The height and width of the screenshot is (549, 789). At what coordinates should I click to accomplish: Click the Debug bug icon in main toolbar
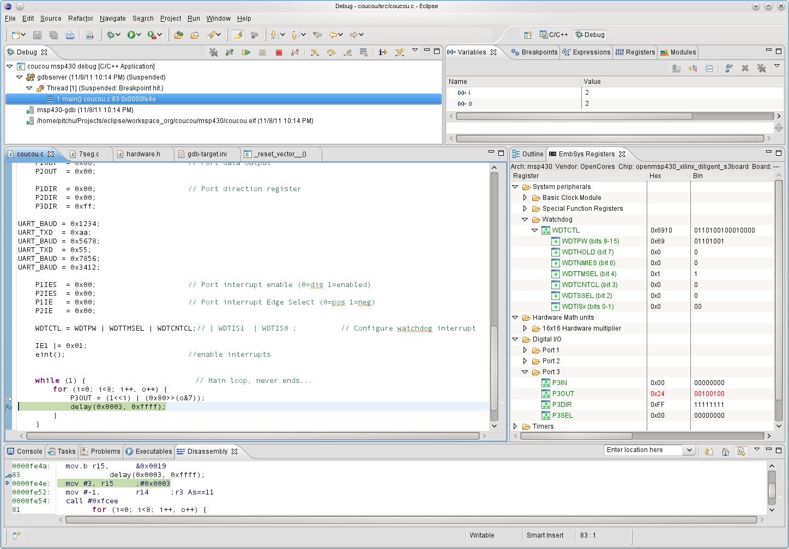pos(111,35)
